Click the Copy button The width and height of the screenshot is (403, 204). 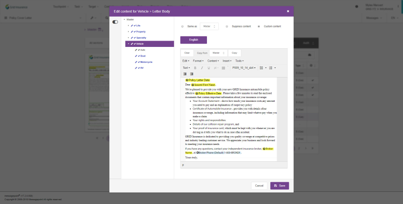[x=234, y=53]
